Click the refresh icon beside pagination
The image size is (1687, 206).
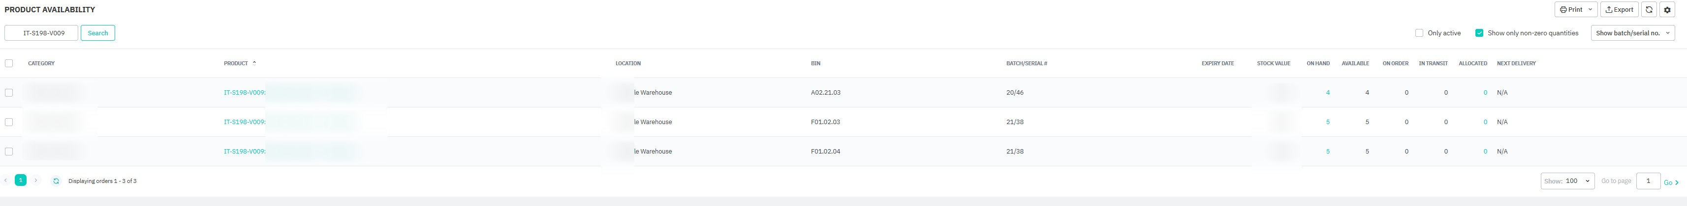click(56, 180)
